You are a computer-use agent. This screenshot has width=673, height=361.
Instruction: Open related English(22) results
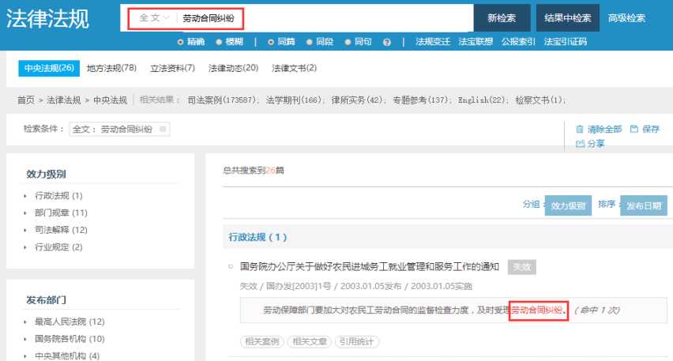(x=482, y=100)
